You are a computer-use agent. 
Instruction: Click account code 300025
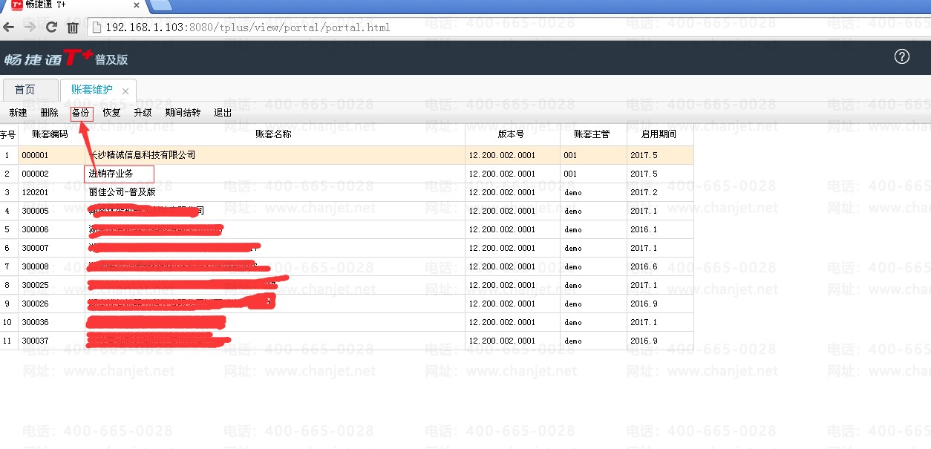click(35, 285)
